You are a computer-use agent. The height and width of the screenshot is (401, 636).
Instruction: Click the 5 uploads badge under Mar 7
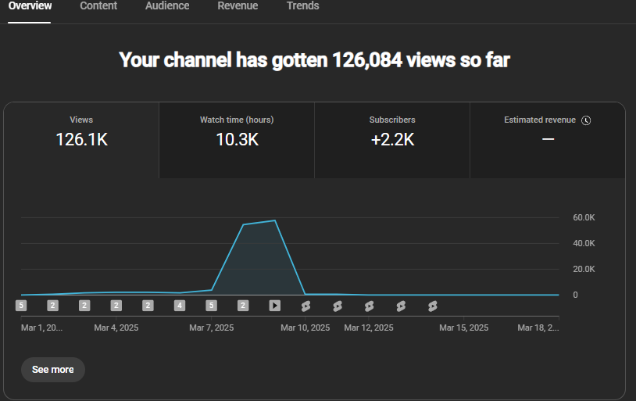coord(211,306)
